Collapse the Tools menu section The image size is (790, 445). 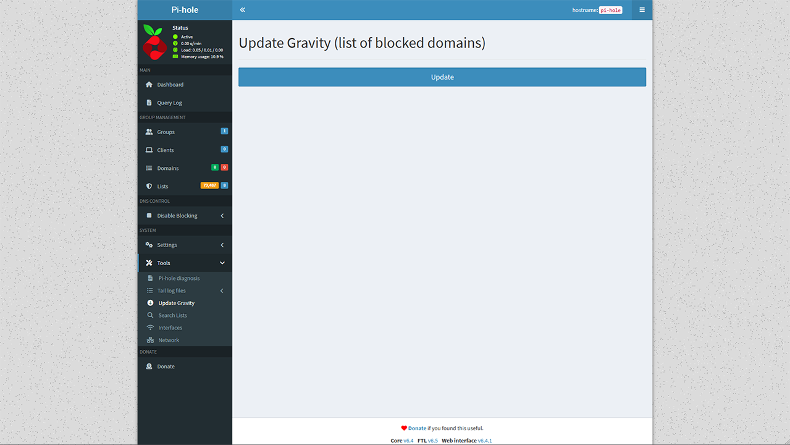(222, 263)
